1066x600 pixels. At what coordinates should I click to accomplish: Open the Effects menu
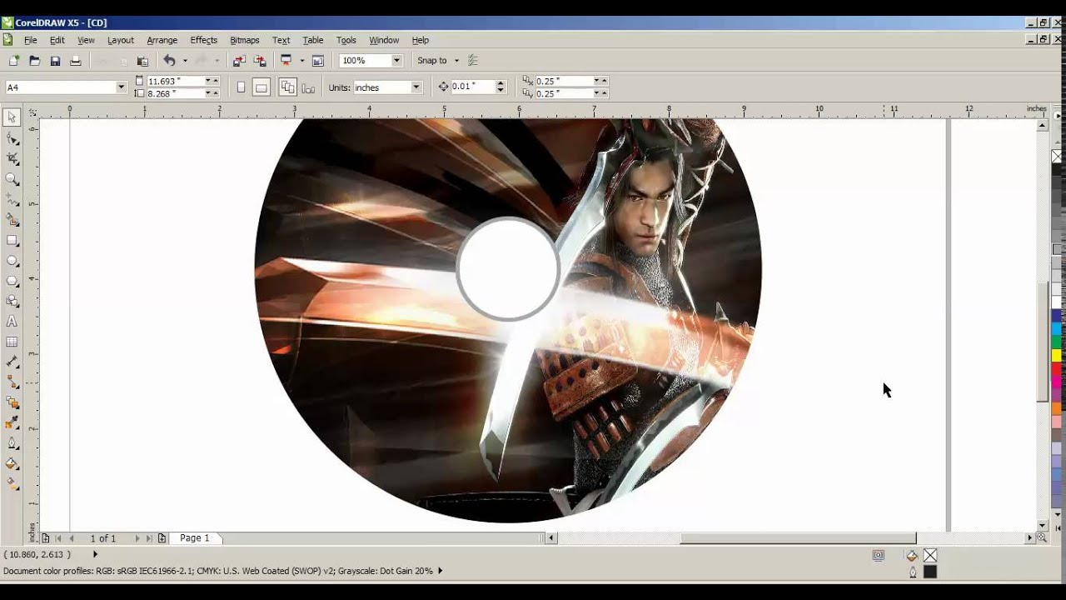pos(203,40)
